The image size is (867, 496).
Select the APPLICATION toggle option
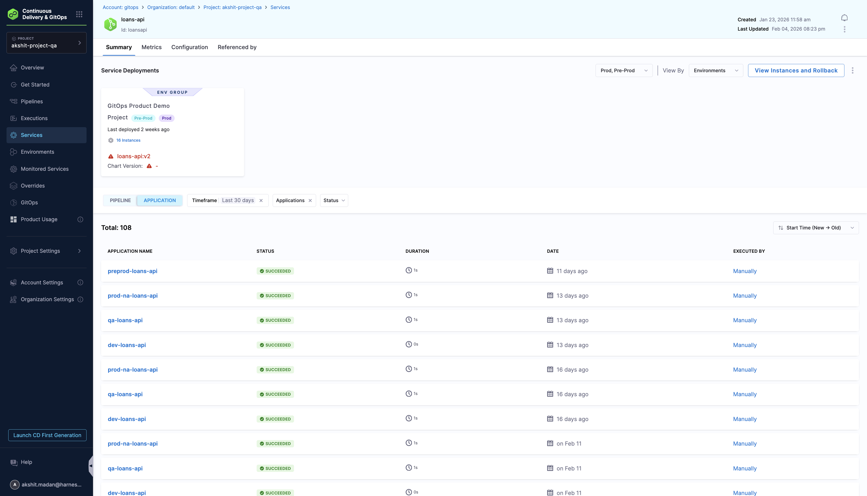tap(160, 200)
